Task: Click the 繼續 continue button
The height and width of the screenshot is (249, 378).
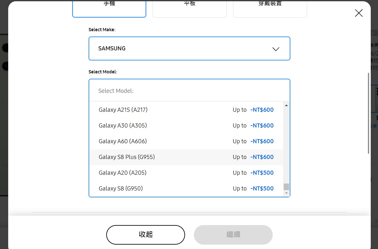Action: click(233, 235)
